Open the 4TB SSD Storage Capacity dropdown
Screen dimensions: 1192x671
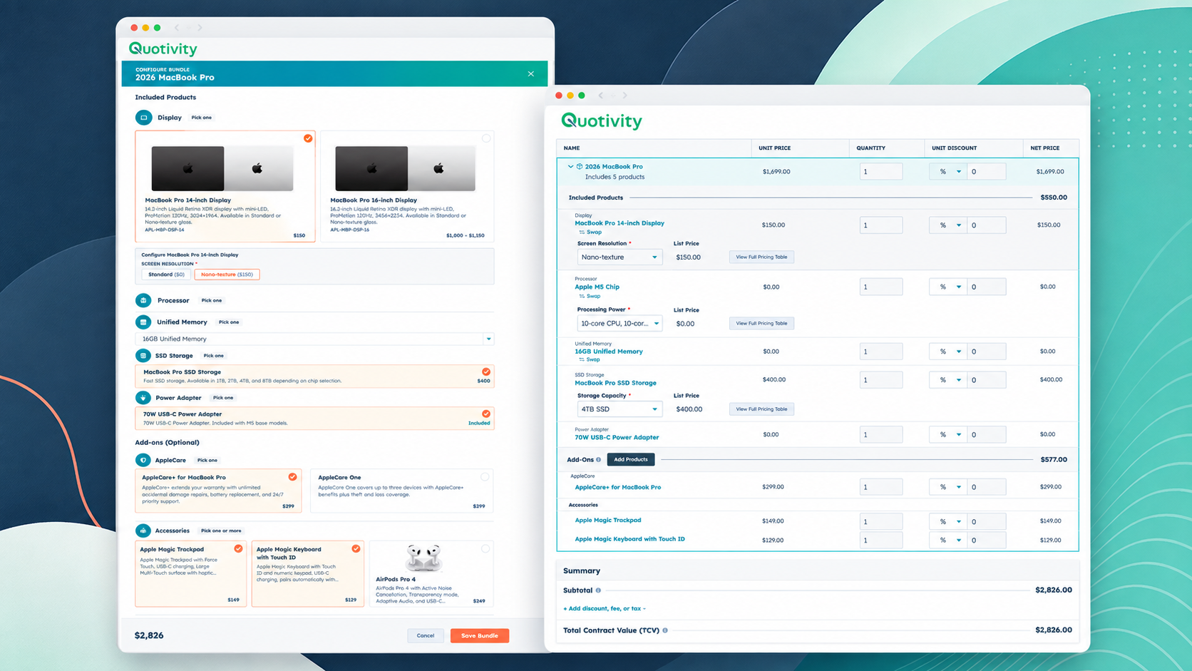(619, 409)
